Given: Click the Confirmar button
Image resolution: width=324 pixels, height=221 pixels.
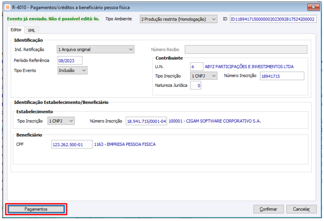Looking at the screenshot, I should tap(268, 209).
